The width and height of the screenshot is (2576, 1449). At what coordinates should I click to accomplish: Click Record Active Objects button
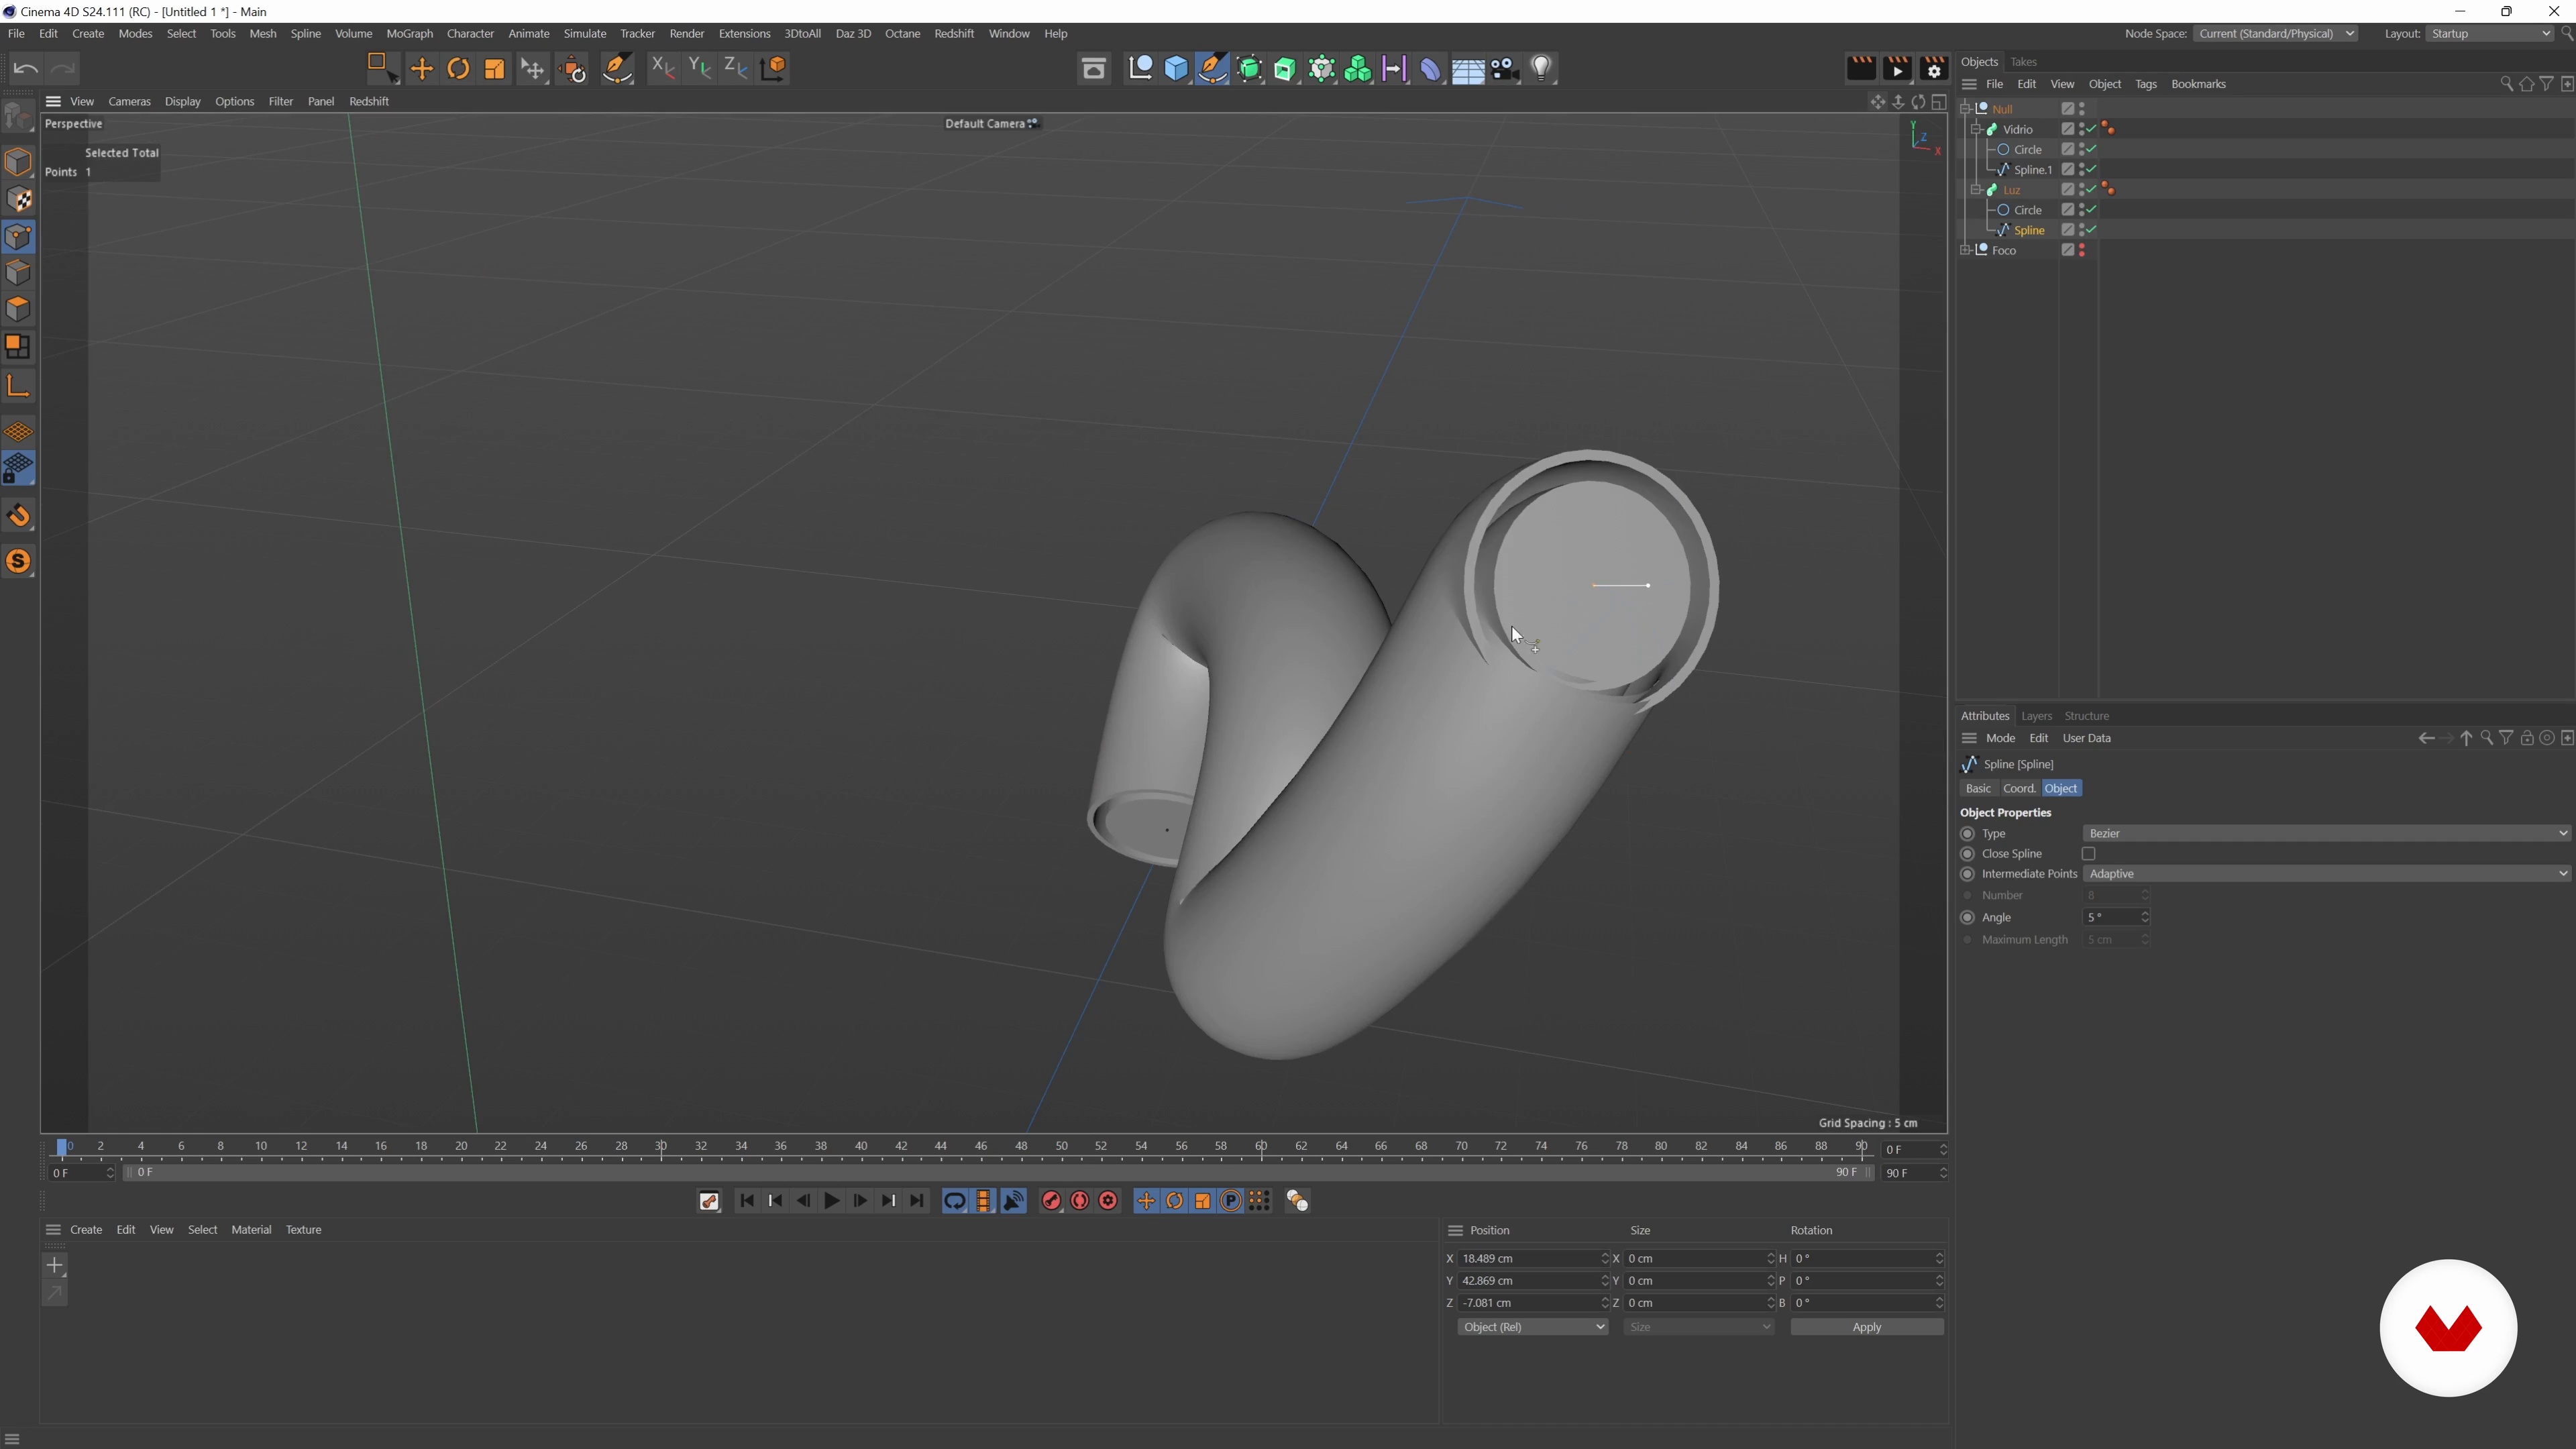click(x=1051, y=1201)
